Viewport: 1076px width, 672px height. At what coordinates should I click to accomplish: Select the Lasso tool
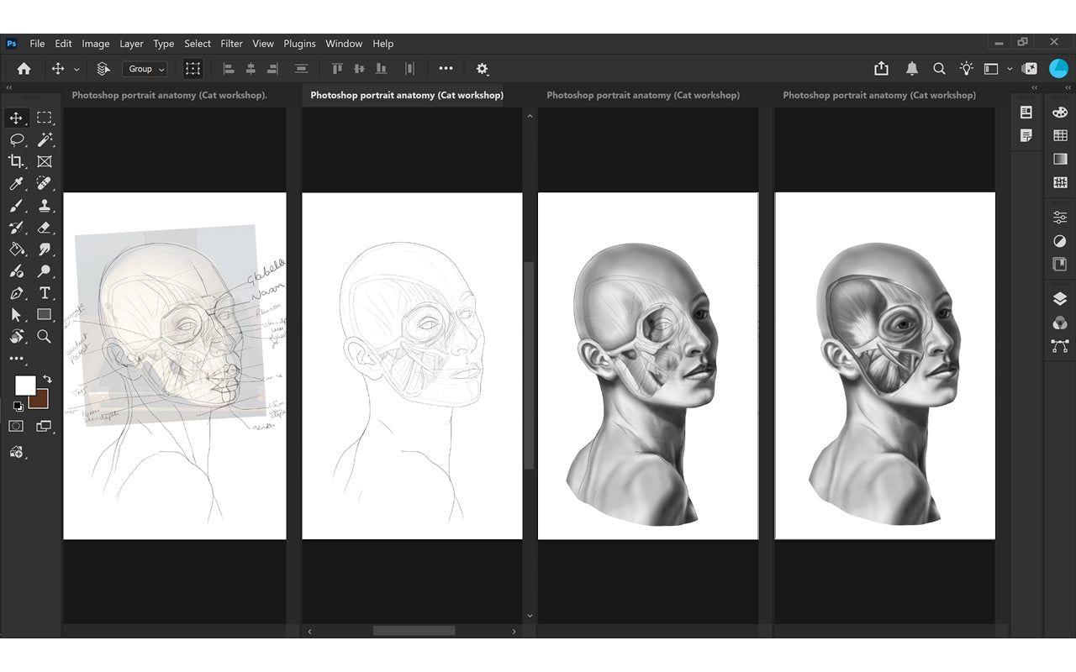point(16,139)
